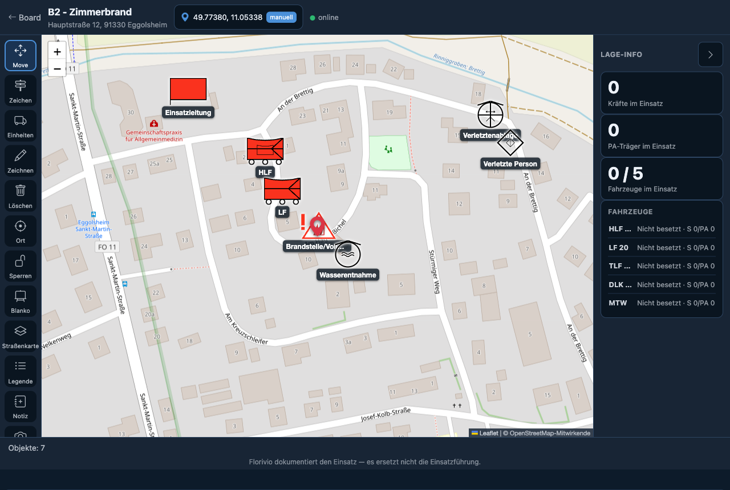
Task: Click the Hauptstraße 12 address text
Action: click(108, 25)
